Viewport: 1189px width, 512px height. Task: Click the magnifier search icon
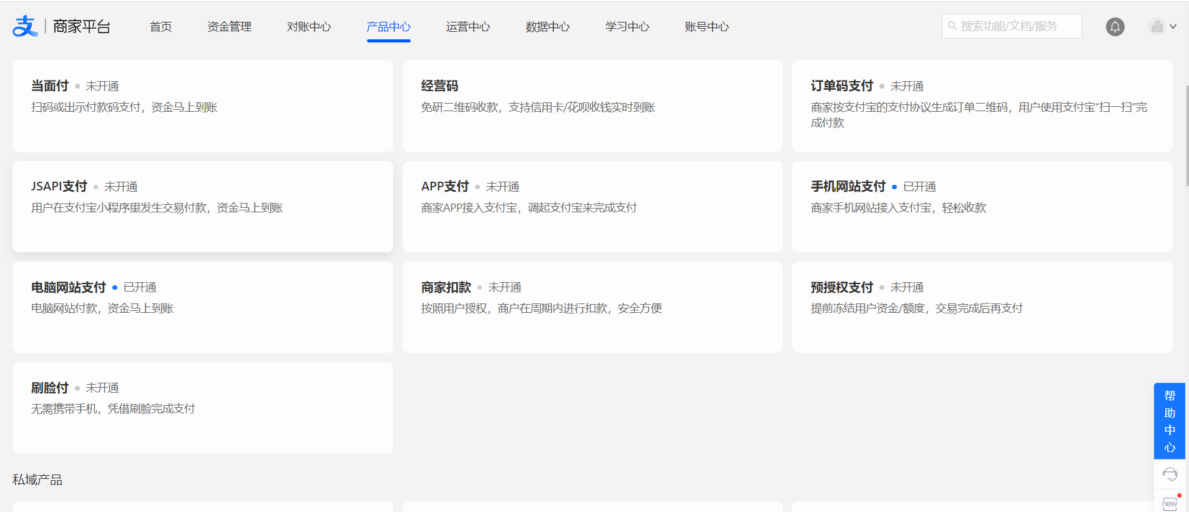point(952,26)
